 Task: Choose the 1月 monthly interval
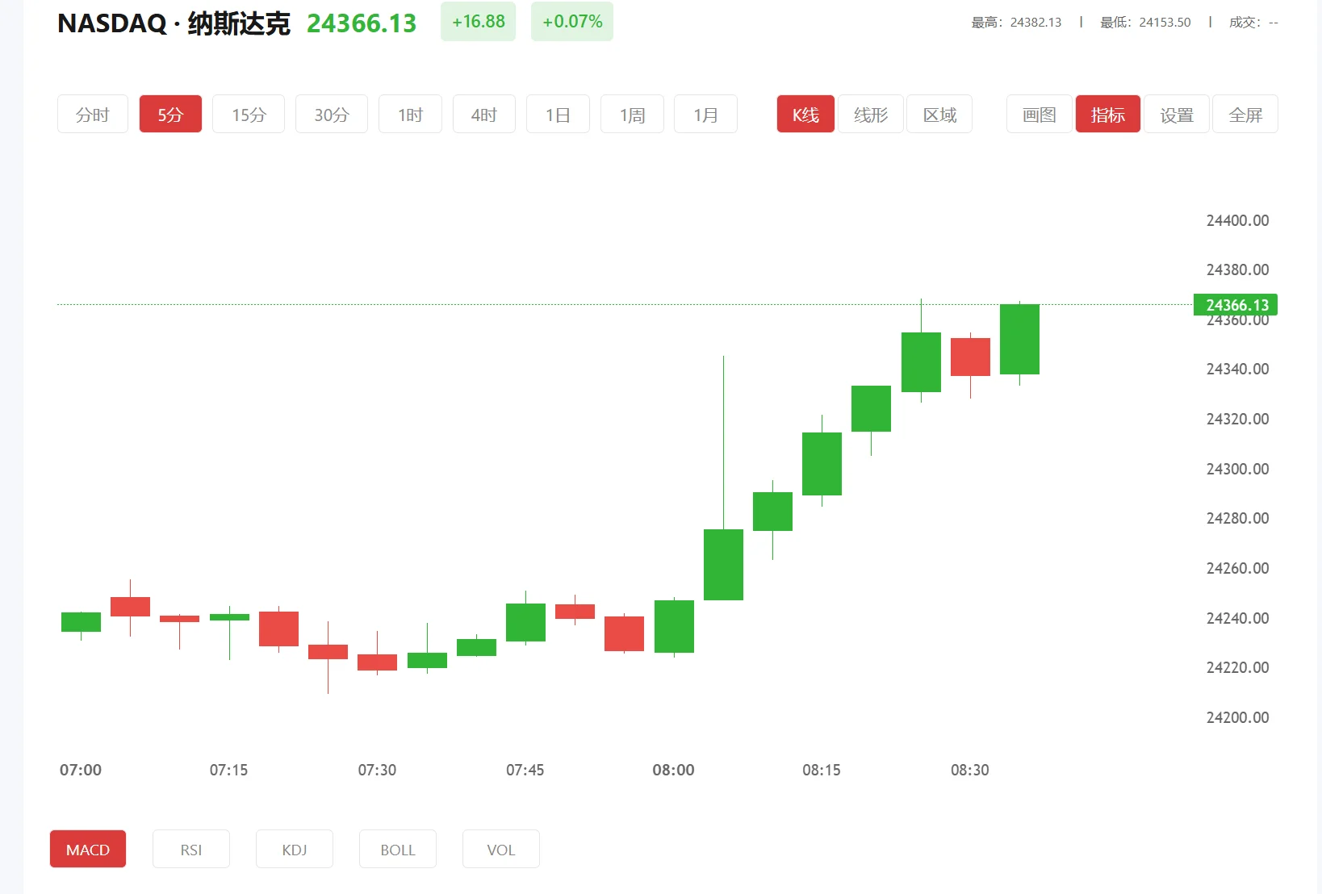tap(705, 114)
